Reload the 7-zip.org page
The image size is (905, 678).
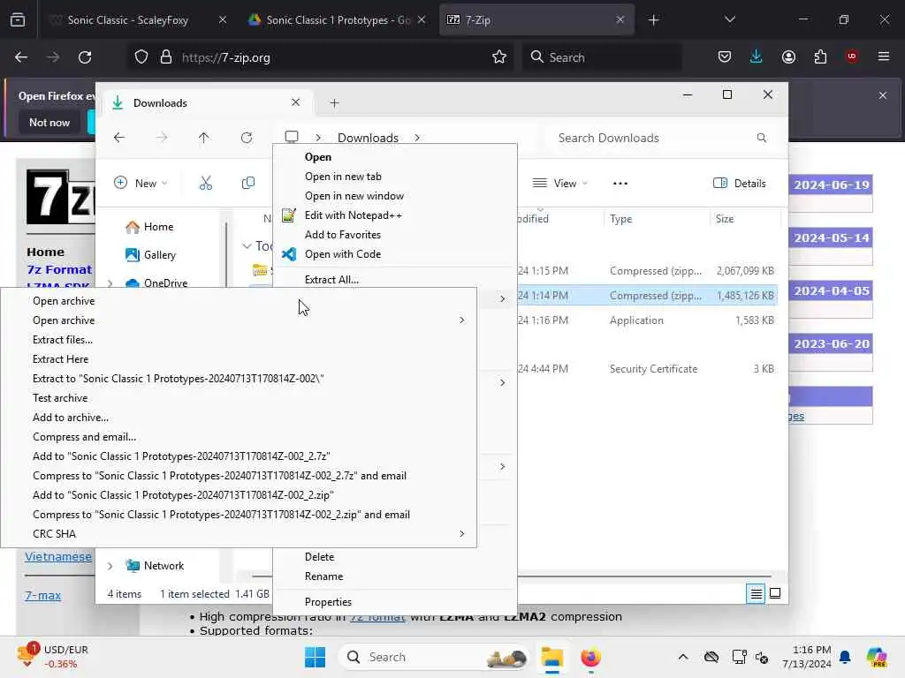(85, 57)
